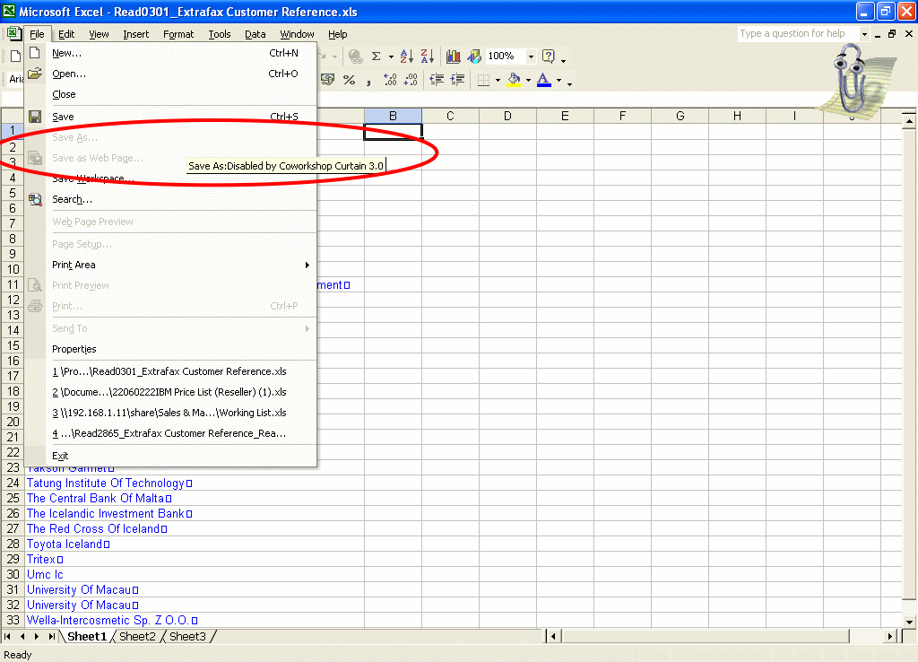Expand the Borders dropdown arrow
The height and width of the screenshot is (662, 918).
coord(498,81)
